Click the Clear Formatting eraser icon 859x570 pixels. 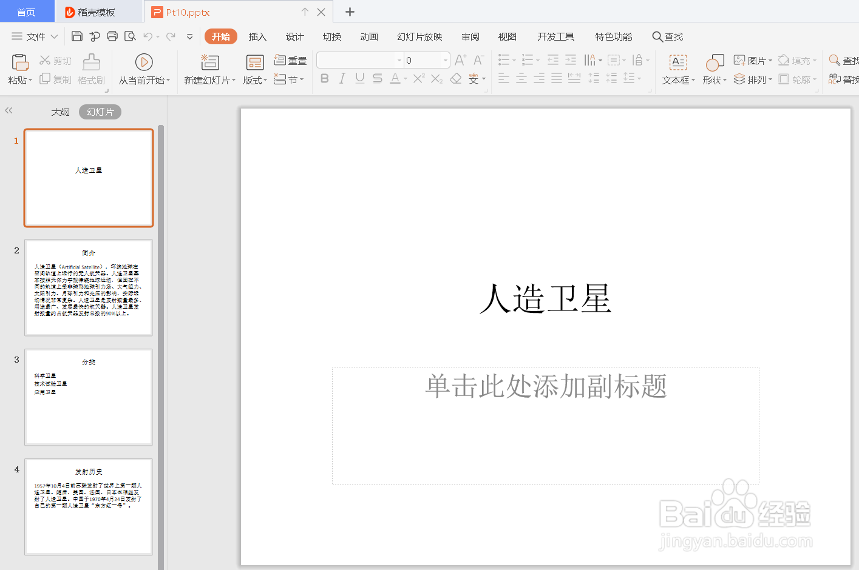click(456, 78)
